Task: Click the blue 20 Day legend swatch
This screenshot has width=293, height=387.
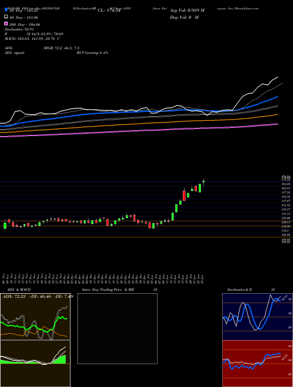Action: tap(6, 10)
